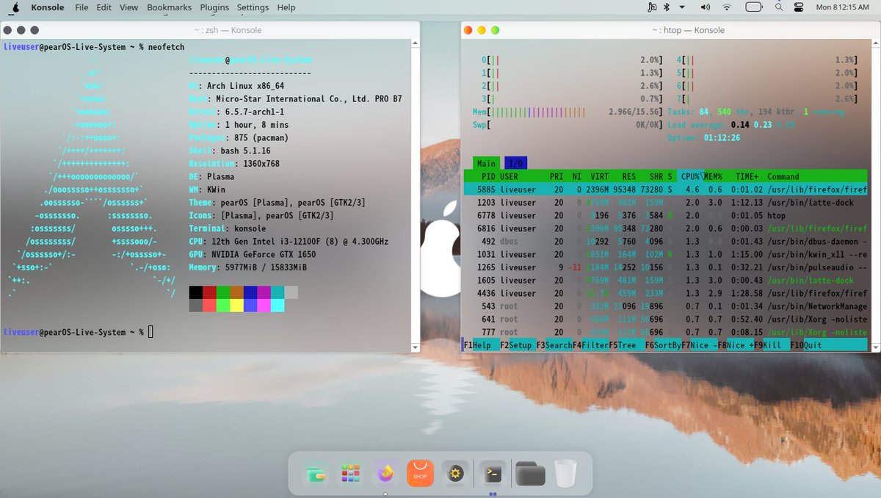The height and width of the screenshot is (498, 881).
Task: Open the Konsole application menu
Action: [x=47, y=7]
